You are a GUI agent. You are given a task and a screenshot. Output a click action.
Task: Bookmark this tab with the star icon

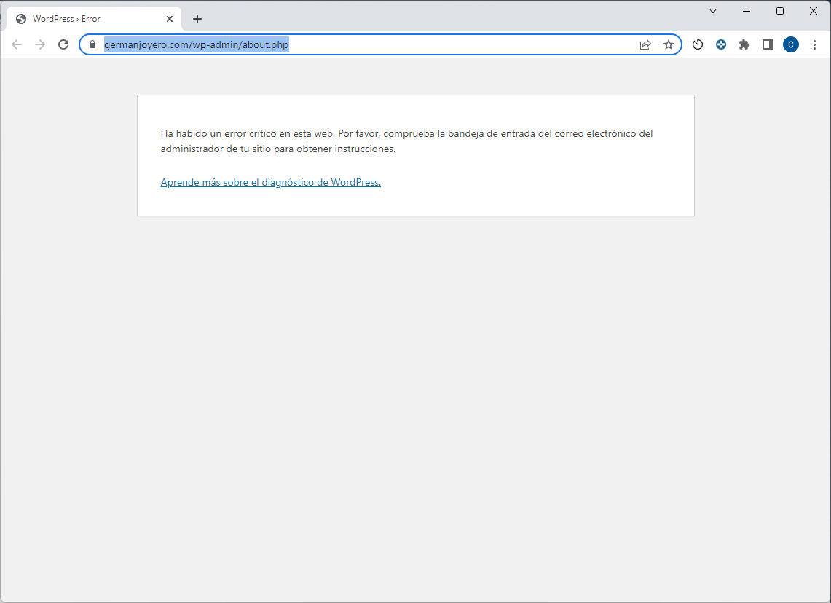pos(669,44)
